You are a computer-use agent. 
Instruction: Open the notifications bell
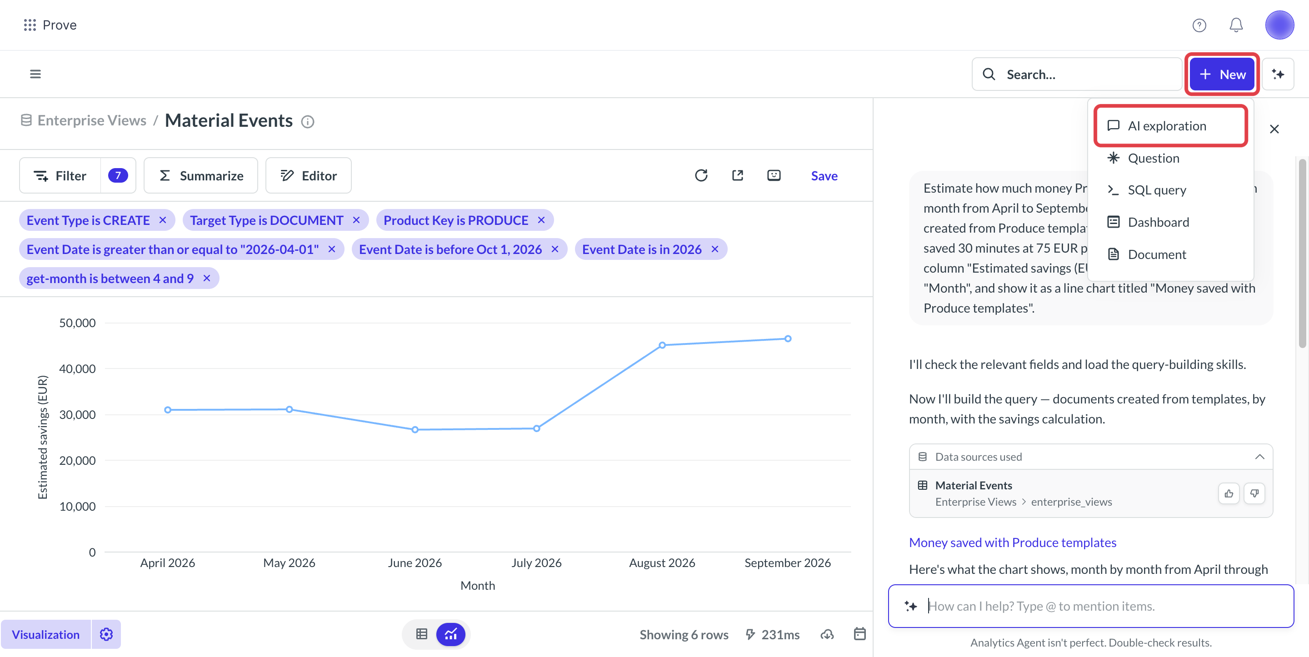[1236, 25]
